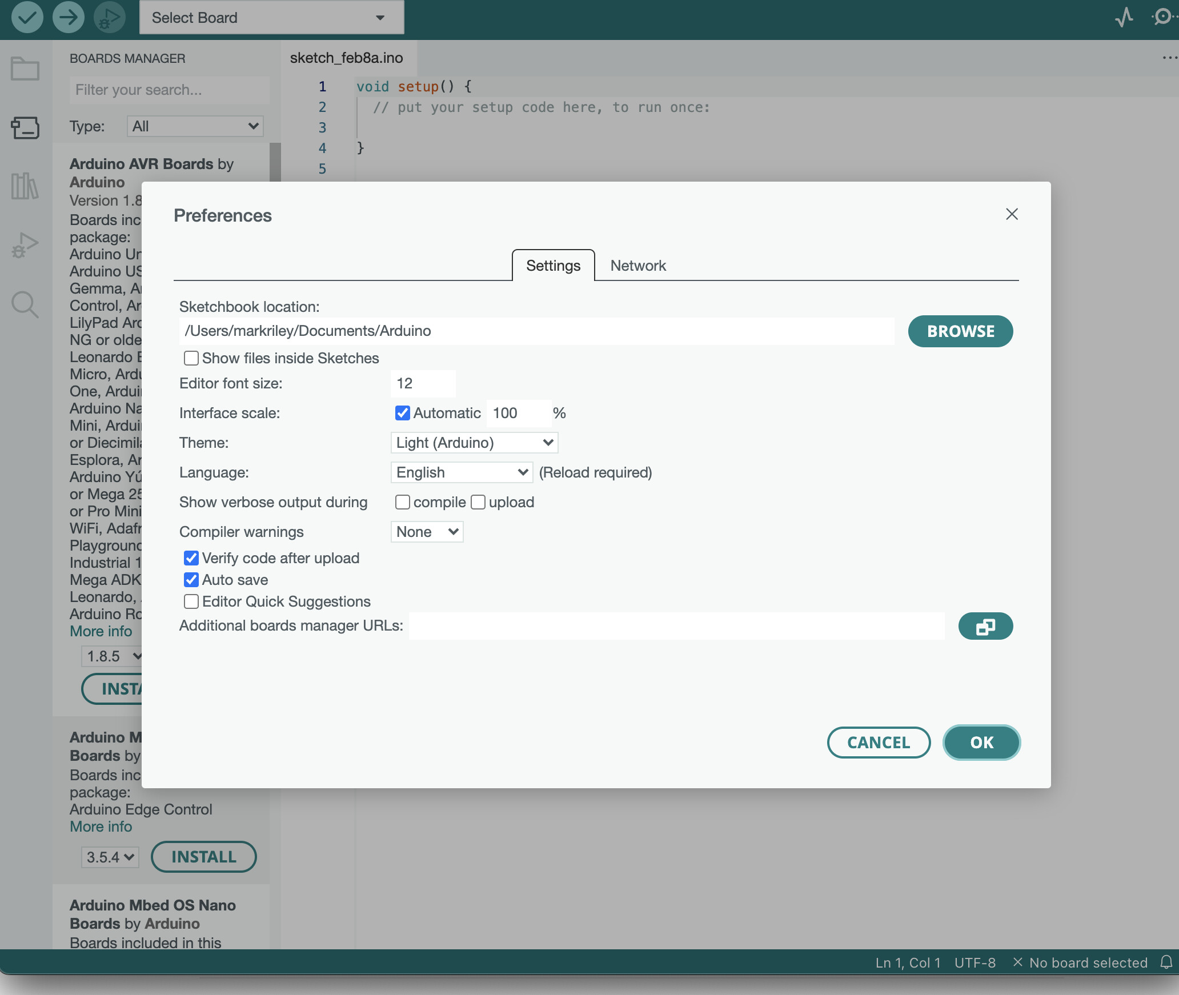1179x995 pixels.
Task: Click No board selected in status bar
Action: [x=1080, y=962]
